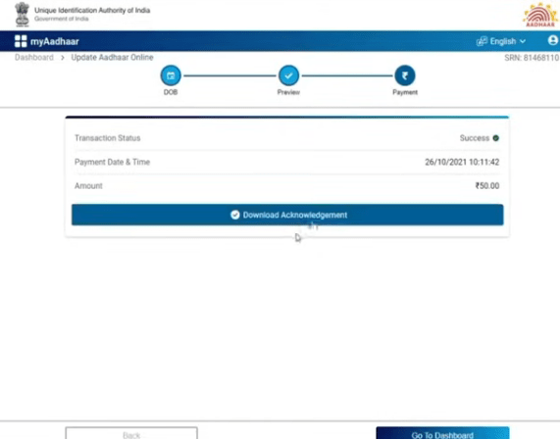560x440 pixels.
Task: Click the breadcrumb chevron after Dashboard
Action: click(63, 58)
